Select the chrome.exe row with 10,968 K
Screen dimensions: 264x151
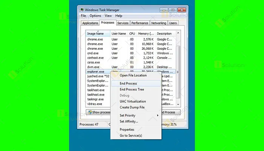[x=130, y=44]
